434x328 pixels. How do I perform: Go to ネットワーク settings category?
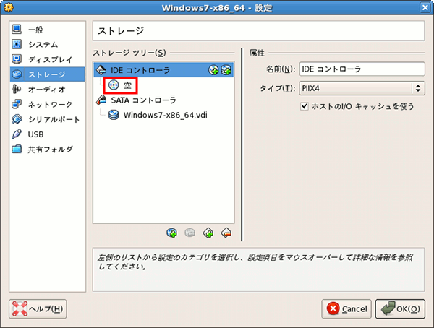(49, 104)
